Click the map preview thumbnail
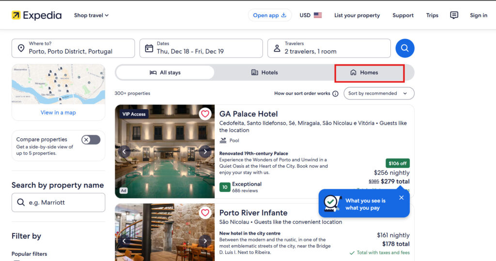 click(x=59, y=84)
